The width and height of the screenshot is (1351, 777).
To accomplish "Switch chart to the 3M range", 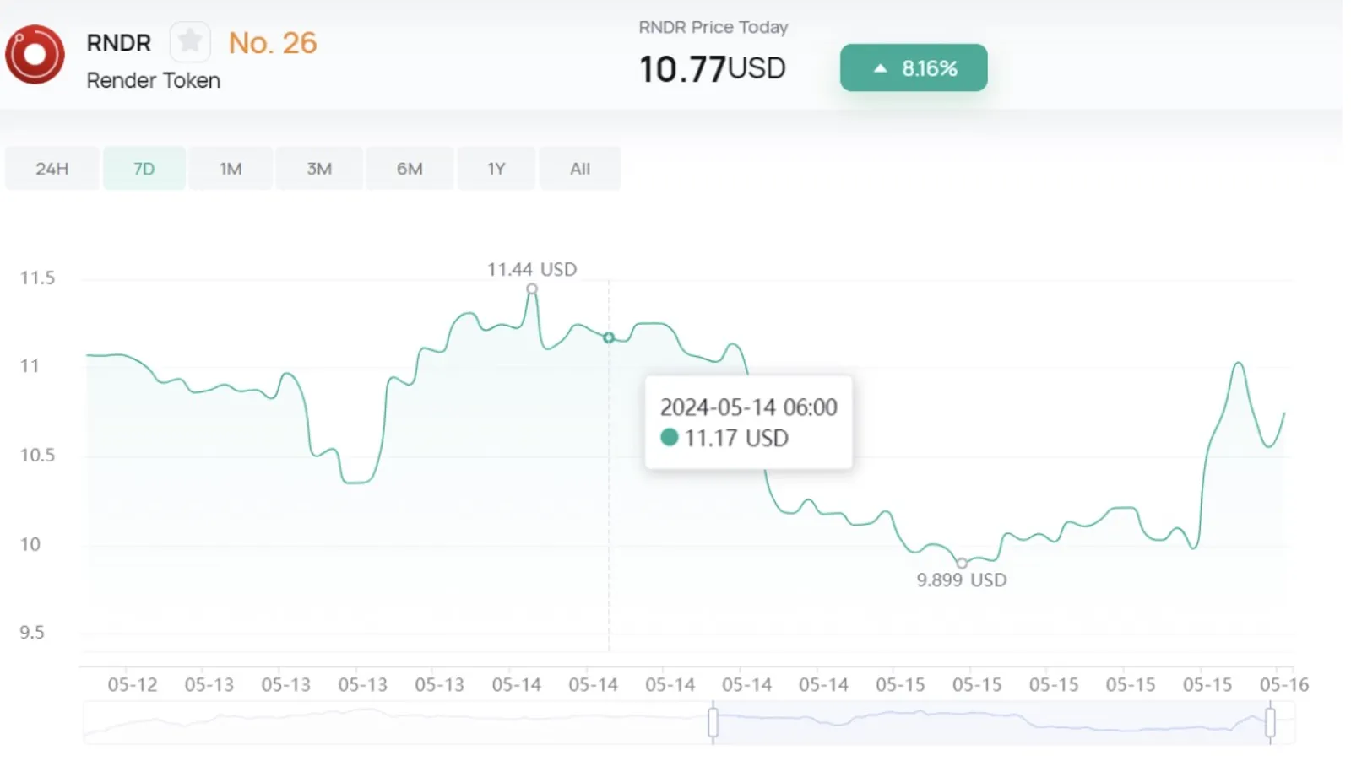I will (319, 169).
